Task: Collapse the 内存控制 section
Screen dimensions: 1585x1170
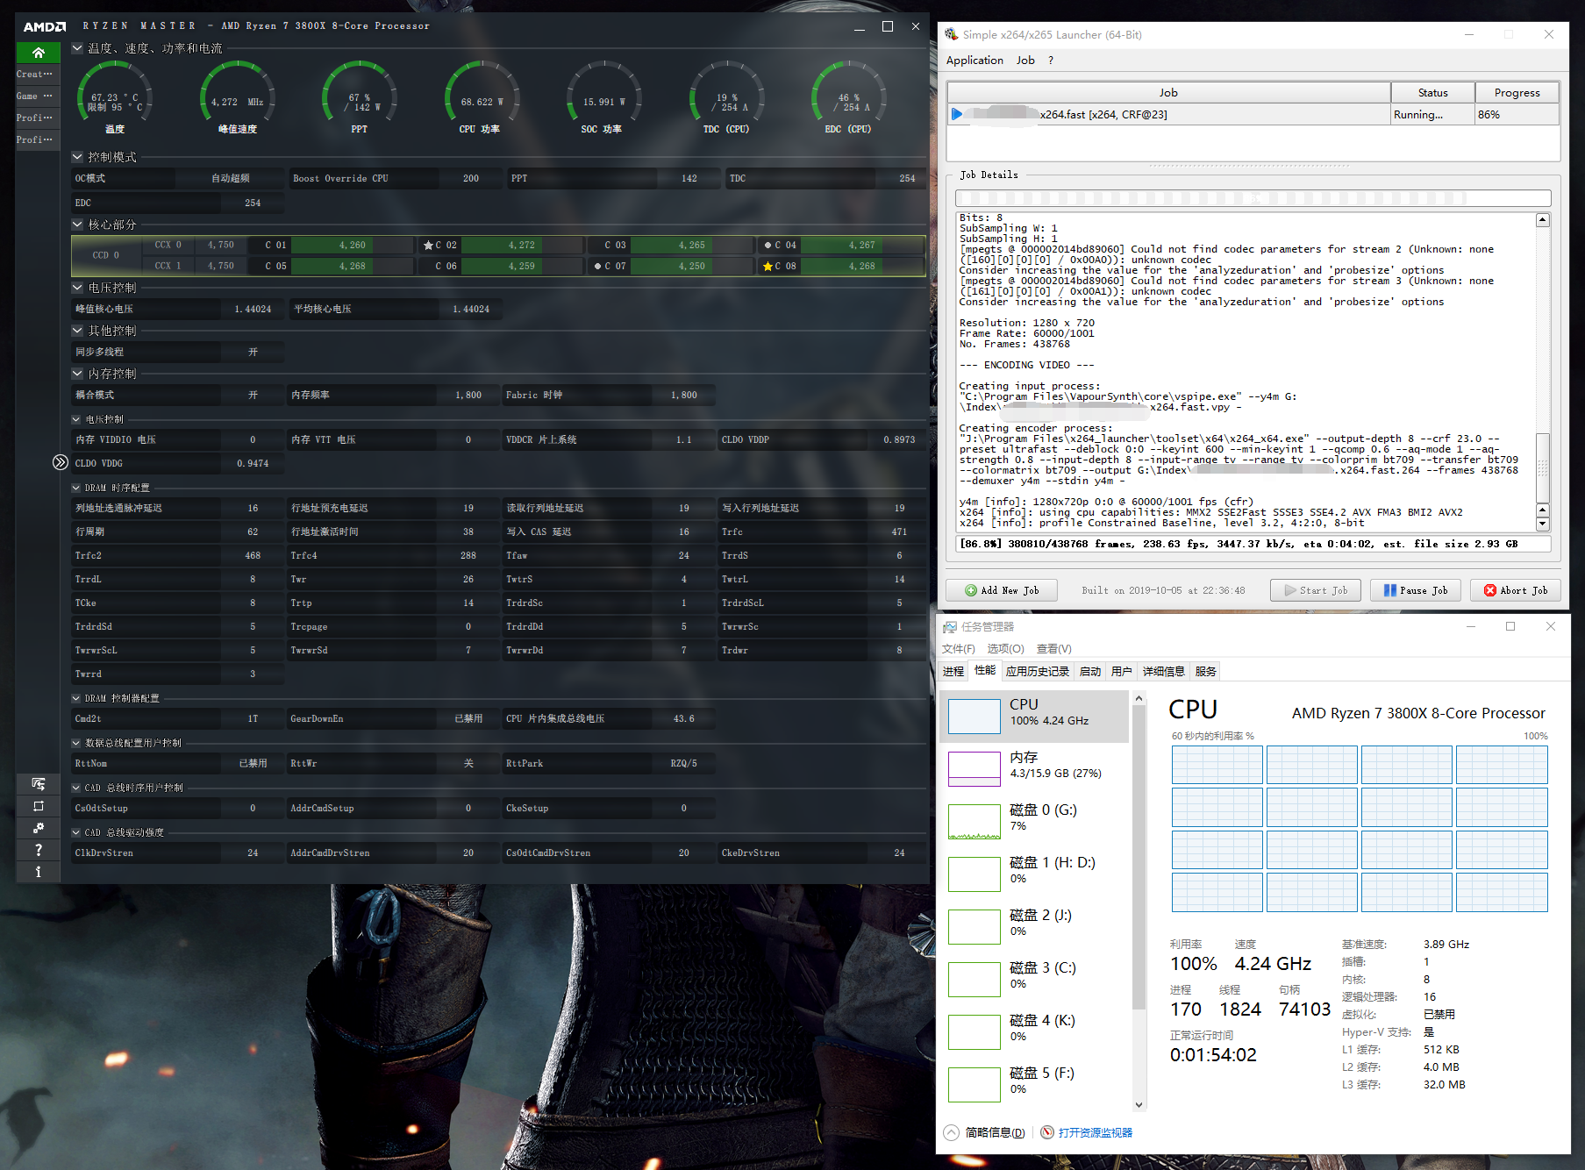Action: click(77, 374)
